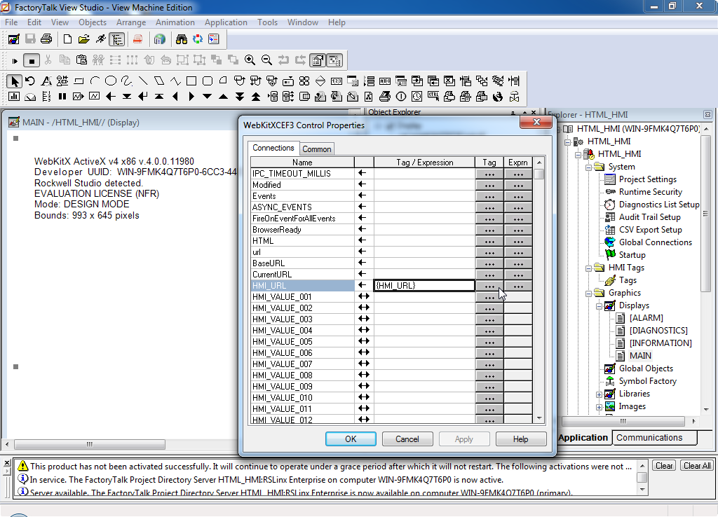Click the Property Panel toggle toolbar icon
Viewport: 718px width, 517px height.
tap(318, 60)
